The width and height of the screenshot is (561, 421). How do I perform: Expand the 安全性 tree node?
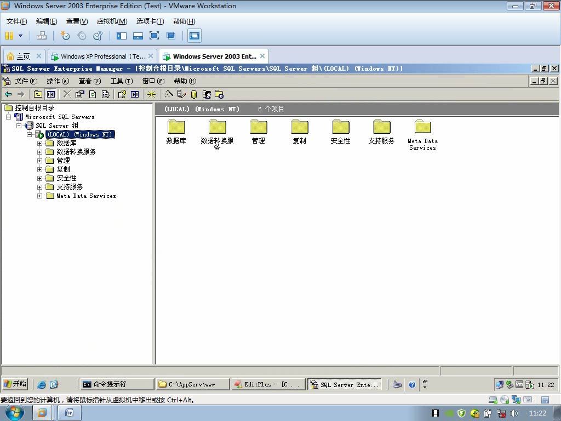coord(39,178)
